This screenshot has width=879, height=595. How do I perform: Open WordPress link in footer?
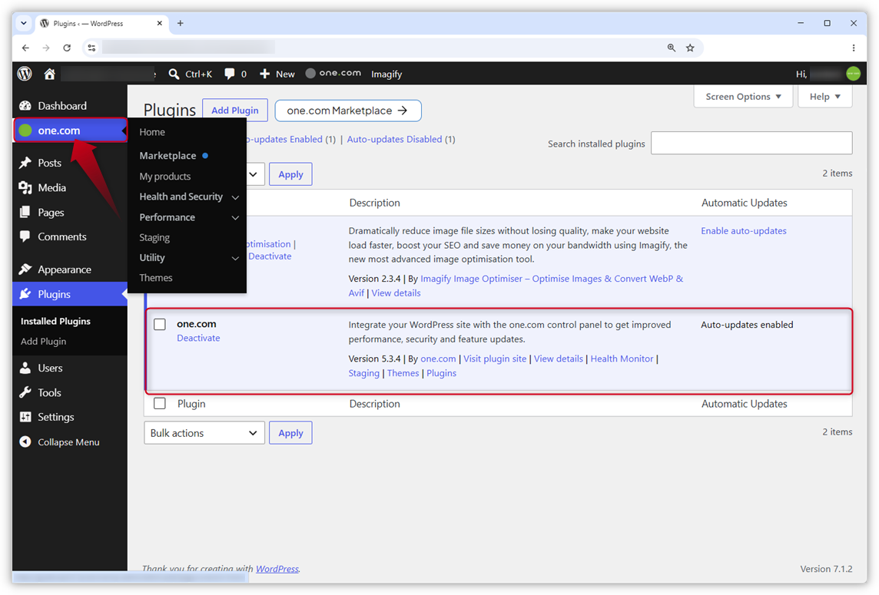[277, 569]
